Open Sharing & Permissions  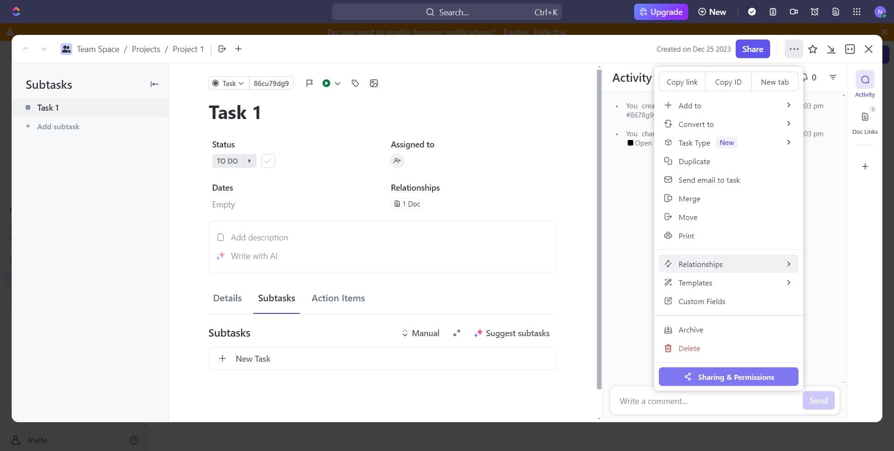(x=728, y=377)
